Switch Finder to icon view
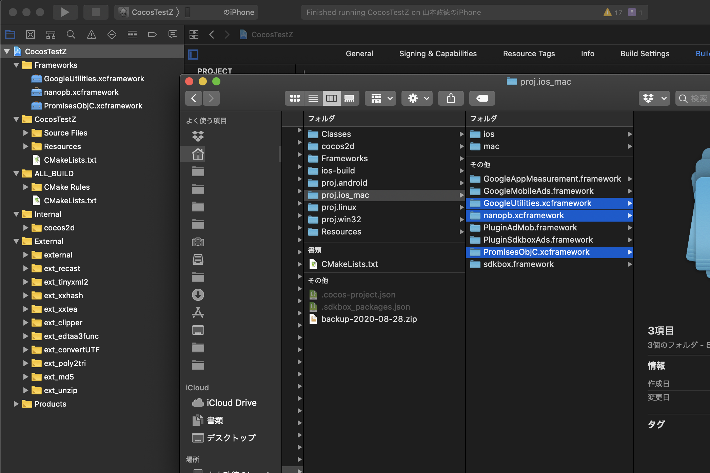710x473 pixels. (295, 98)
